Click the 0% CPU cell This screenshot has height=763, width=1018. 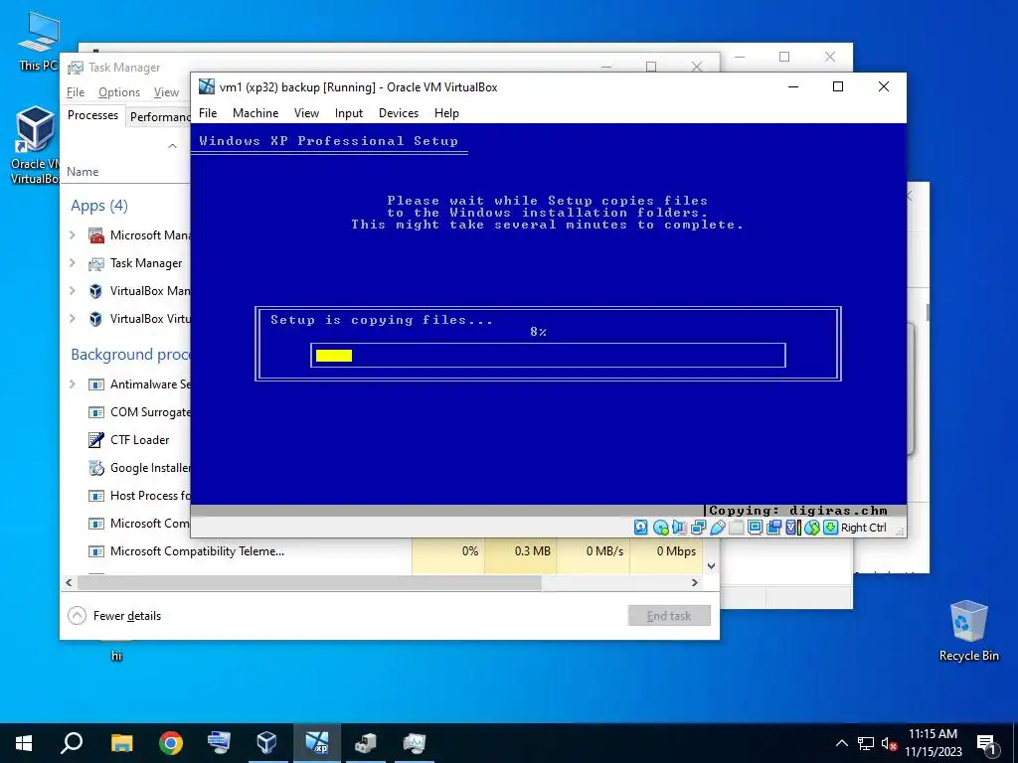[448, 551]
